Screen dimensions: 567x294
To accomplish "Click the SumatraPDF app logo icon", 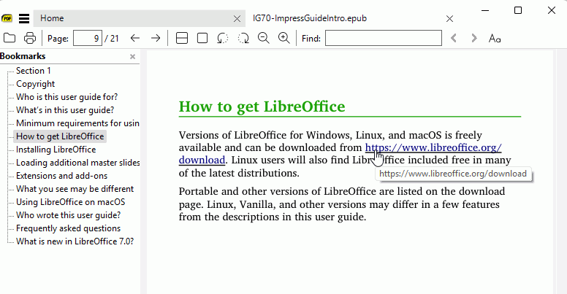I will pos(7,18).
